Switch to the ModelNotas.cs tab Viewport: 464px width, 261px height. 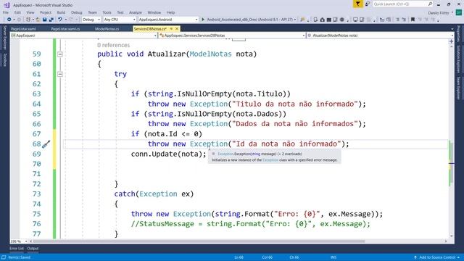click(107, 29)
